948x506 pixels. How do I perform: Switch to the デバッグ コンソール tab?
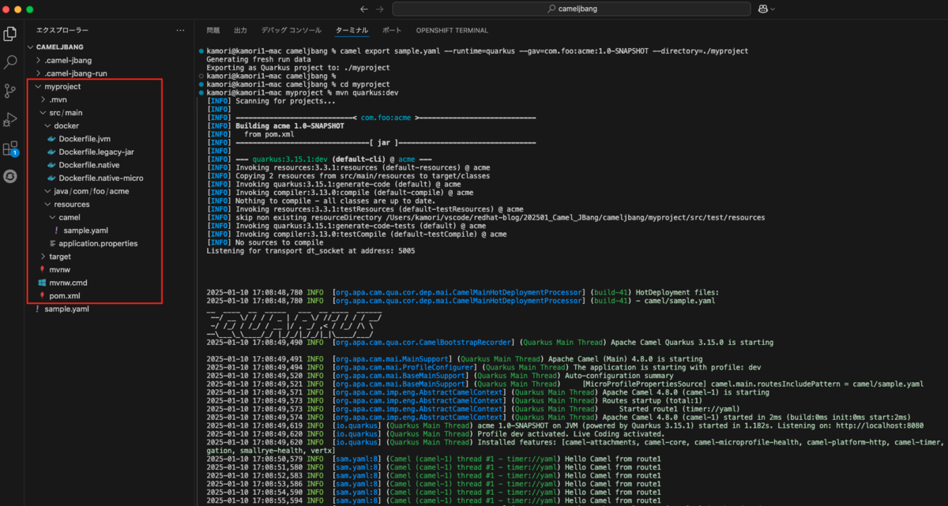[x=292, y=30]
